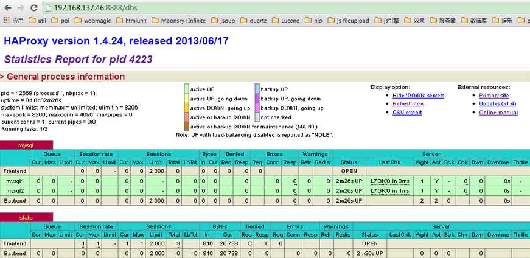Viewport: 530px width, 258px height.
Task: Open the webmagic bookmarks folder
Action: click(92, 20)
